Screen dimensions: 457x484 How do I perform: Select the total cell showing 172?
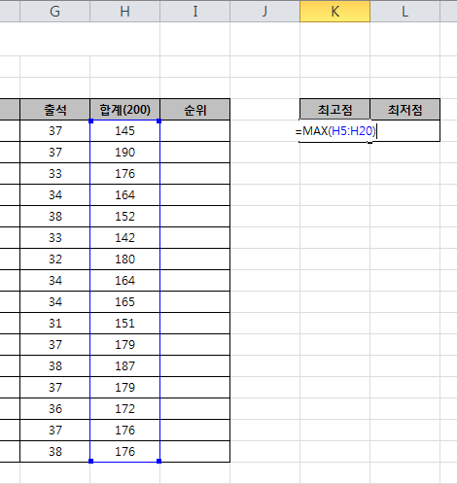tap(124, 409)
